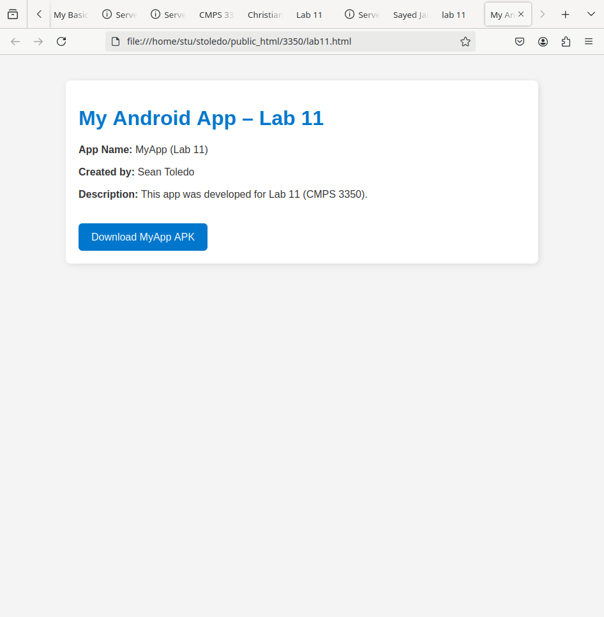Screen dimensions: 604x617
Task: Click the Save to Pocket icon
Action: click(520, 41)
